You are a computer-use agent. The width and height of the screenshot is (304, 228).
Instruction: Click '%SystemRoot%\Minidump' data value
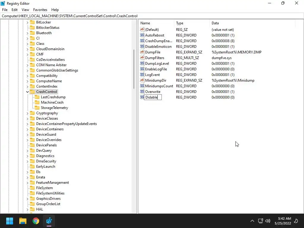[x=233, y=80]
